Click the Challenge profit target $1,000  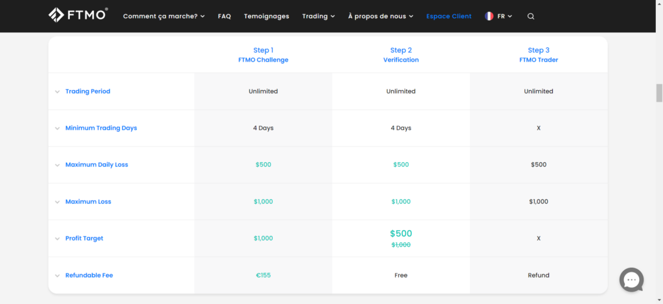264,239
